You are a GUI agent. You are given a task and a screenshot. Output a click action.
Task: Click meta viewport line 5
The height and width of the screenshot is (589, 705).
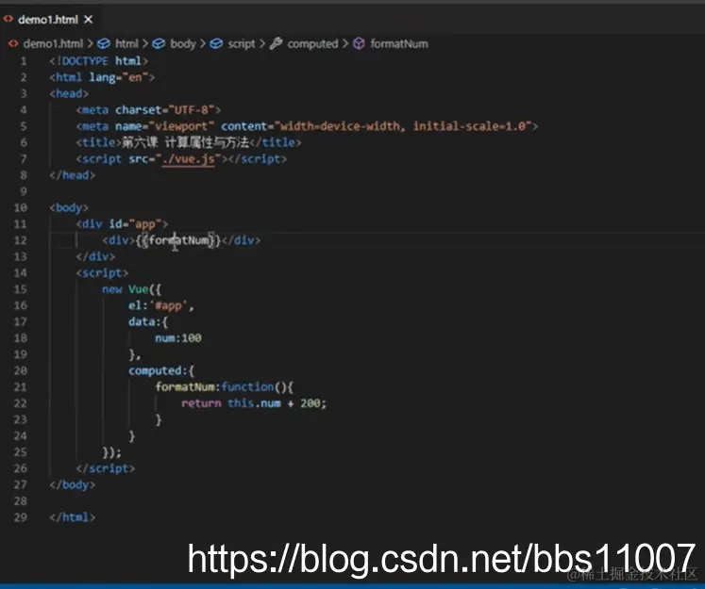307,126
